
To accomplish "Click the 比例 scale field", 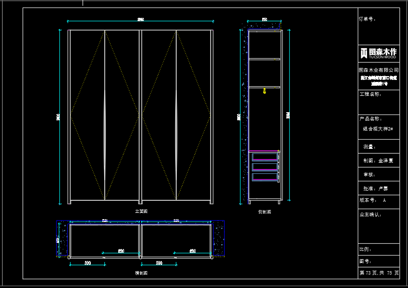I will (x=366, y=249).
